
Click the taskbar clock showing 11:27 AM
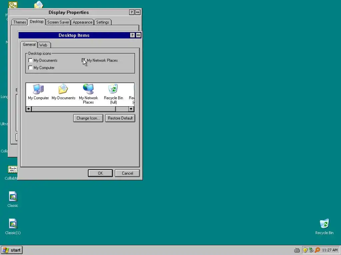[x=330, y=250]
